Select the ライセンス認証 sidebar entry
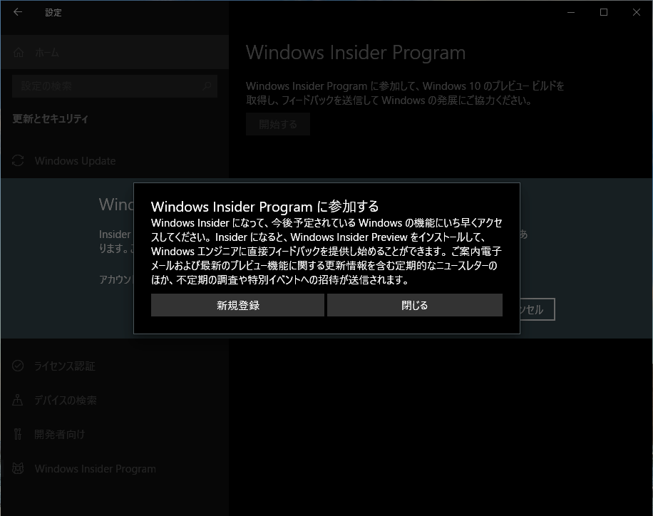 click(66, 366)
